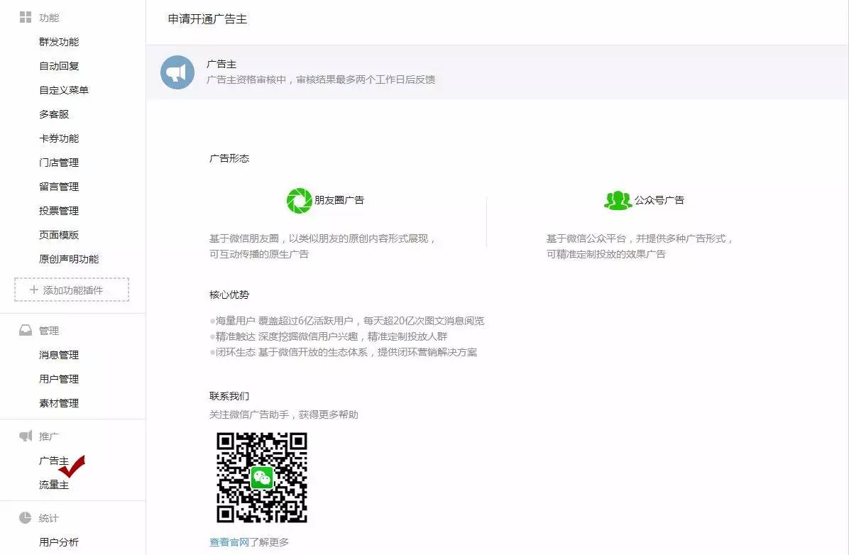This screenshot has height=555, width=849.
Task: Click the 功能 section label
Action: coord(49,18)
